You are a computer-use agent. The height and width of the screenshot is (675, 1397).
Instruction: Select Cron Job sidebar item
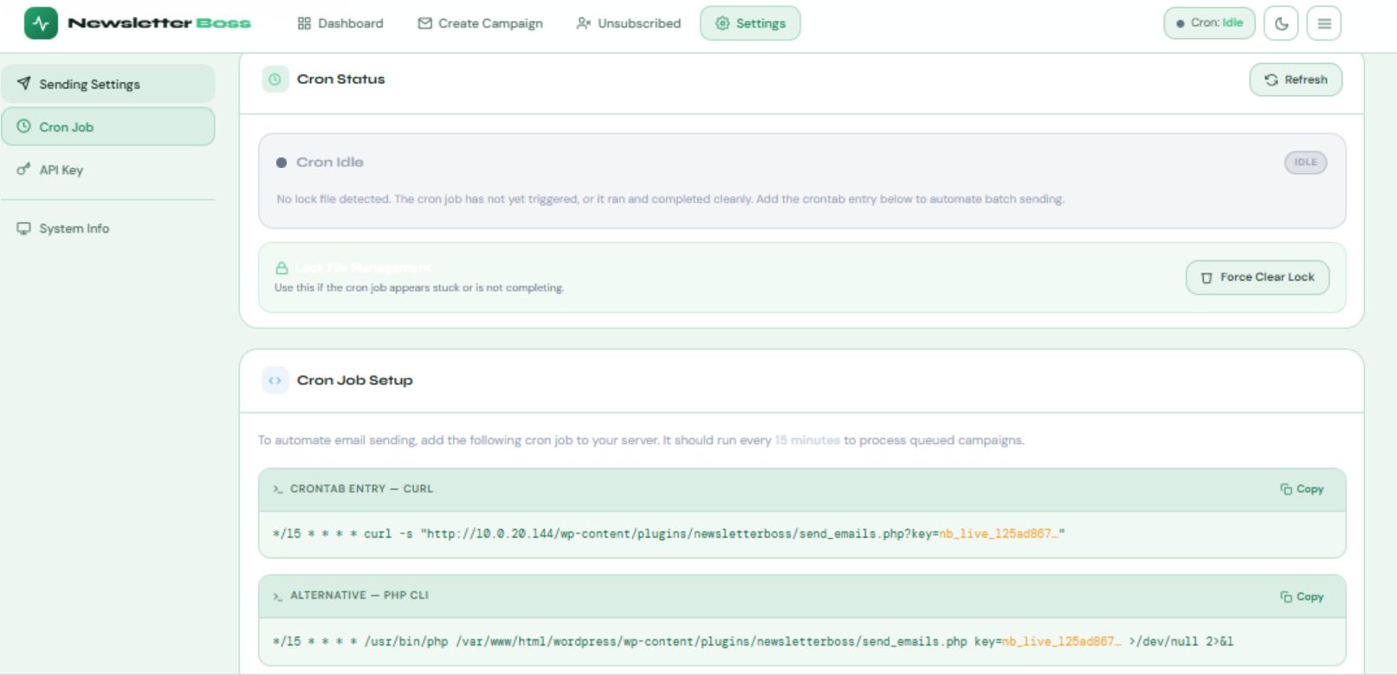tap(108, 126)
